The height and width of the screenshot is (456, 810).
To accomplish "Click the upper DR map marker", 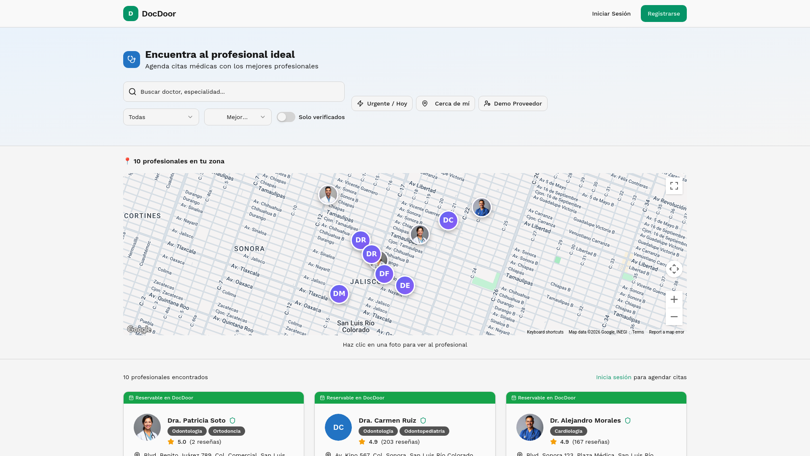I will coord(361,240).
